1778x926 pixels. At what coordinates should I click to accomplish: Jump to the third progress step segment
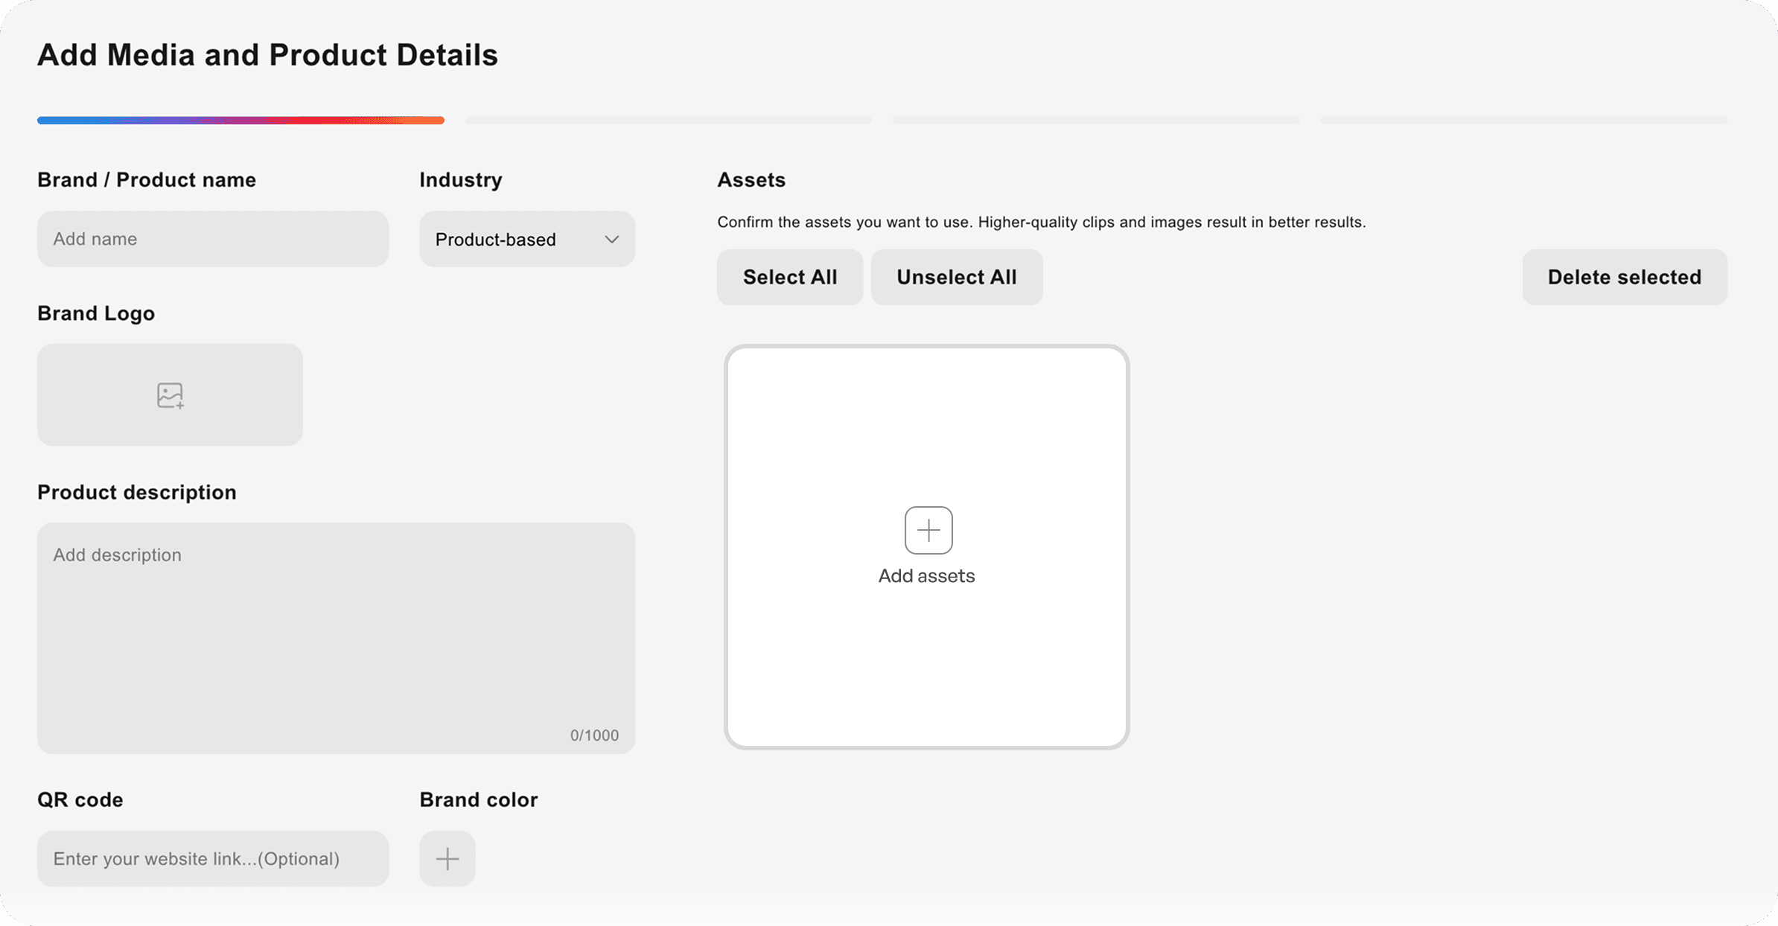coord(1095,120)
